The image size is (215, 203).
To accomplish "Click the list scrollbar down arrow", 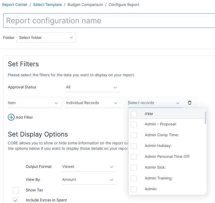I will point(205,193).
